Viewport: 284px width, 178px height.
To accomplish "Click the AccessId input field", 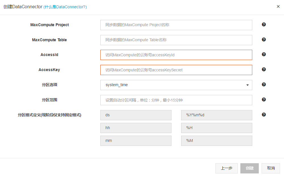I will [x=176, y=55].
